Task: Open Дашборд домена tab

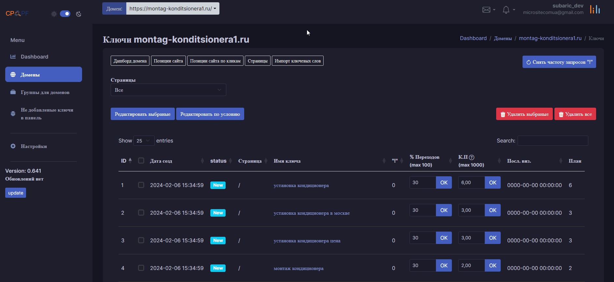Action: coord(130,61)
